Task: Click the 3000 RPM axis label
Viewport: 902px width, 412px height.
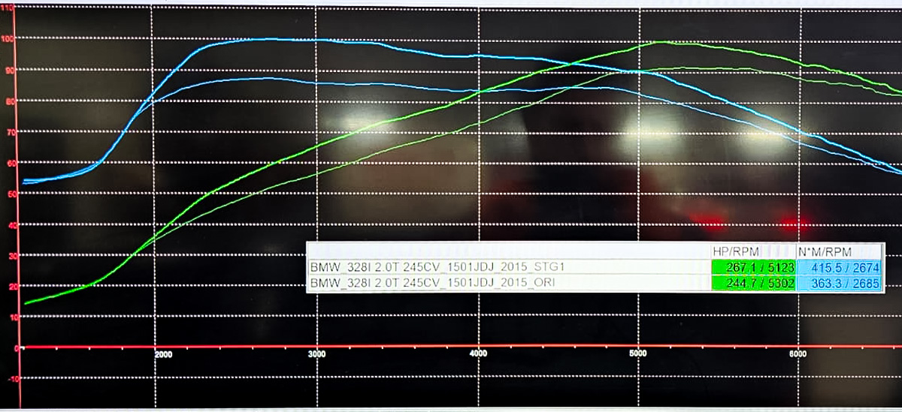Action: [318, 353]
